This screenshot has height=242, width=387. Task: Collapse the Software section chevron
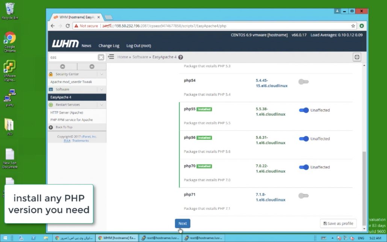[x=101, y=89]
